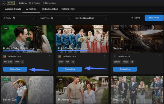Click JPEG badge on Lemon Zest card
The height and width of the screenshot is (104, 164).
6,79
